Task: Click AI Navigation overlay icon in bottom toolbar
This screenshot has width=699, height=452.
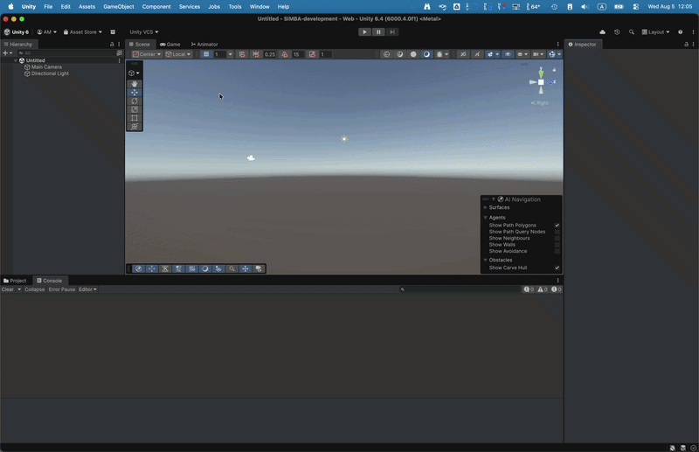Action: click(x=139, y=268)
